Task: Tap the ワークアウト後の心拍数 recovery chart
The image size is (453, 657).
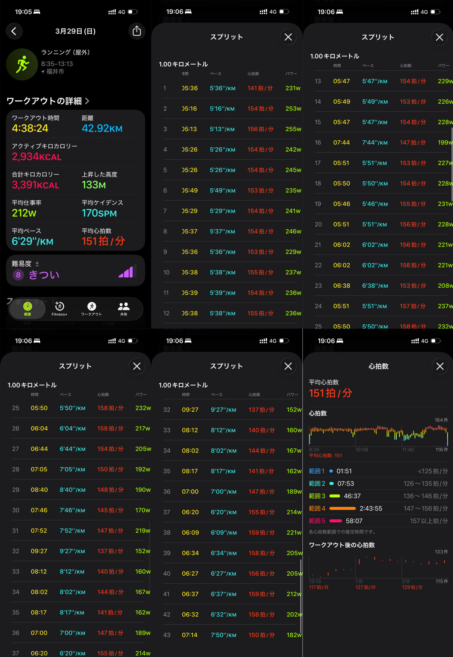Action: pos(378,566)
